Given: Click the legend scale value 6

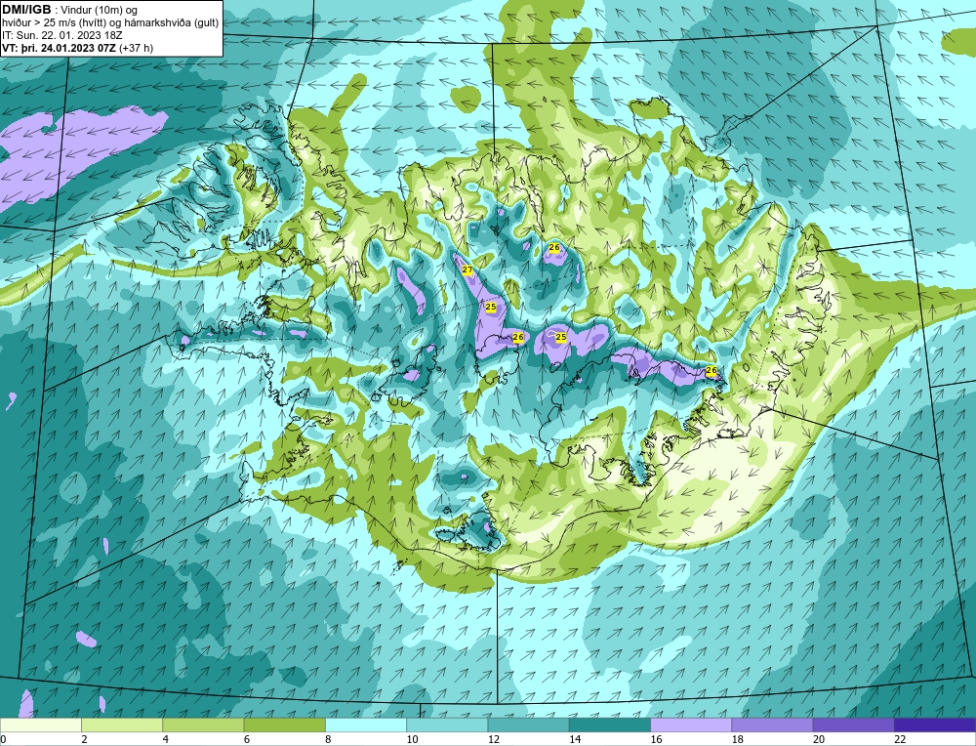Looking at the screenshot, I should pos(247,739).
